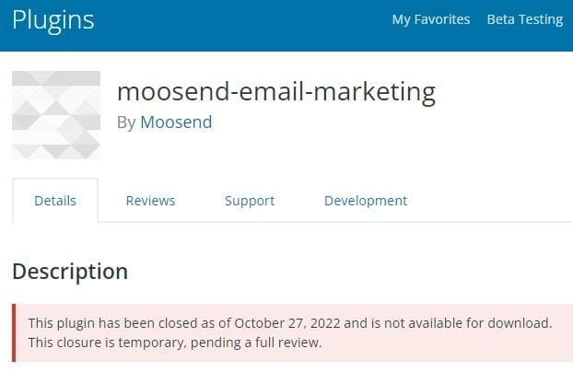Go to Beta Testing page
573x372 pixels.
tap(524, 19)
